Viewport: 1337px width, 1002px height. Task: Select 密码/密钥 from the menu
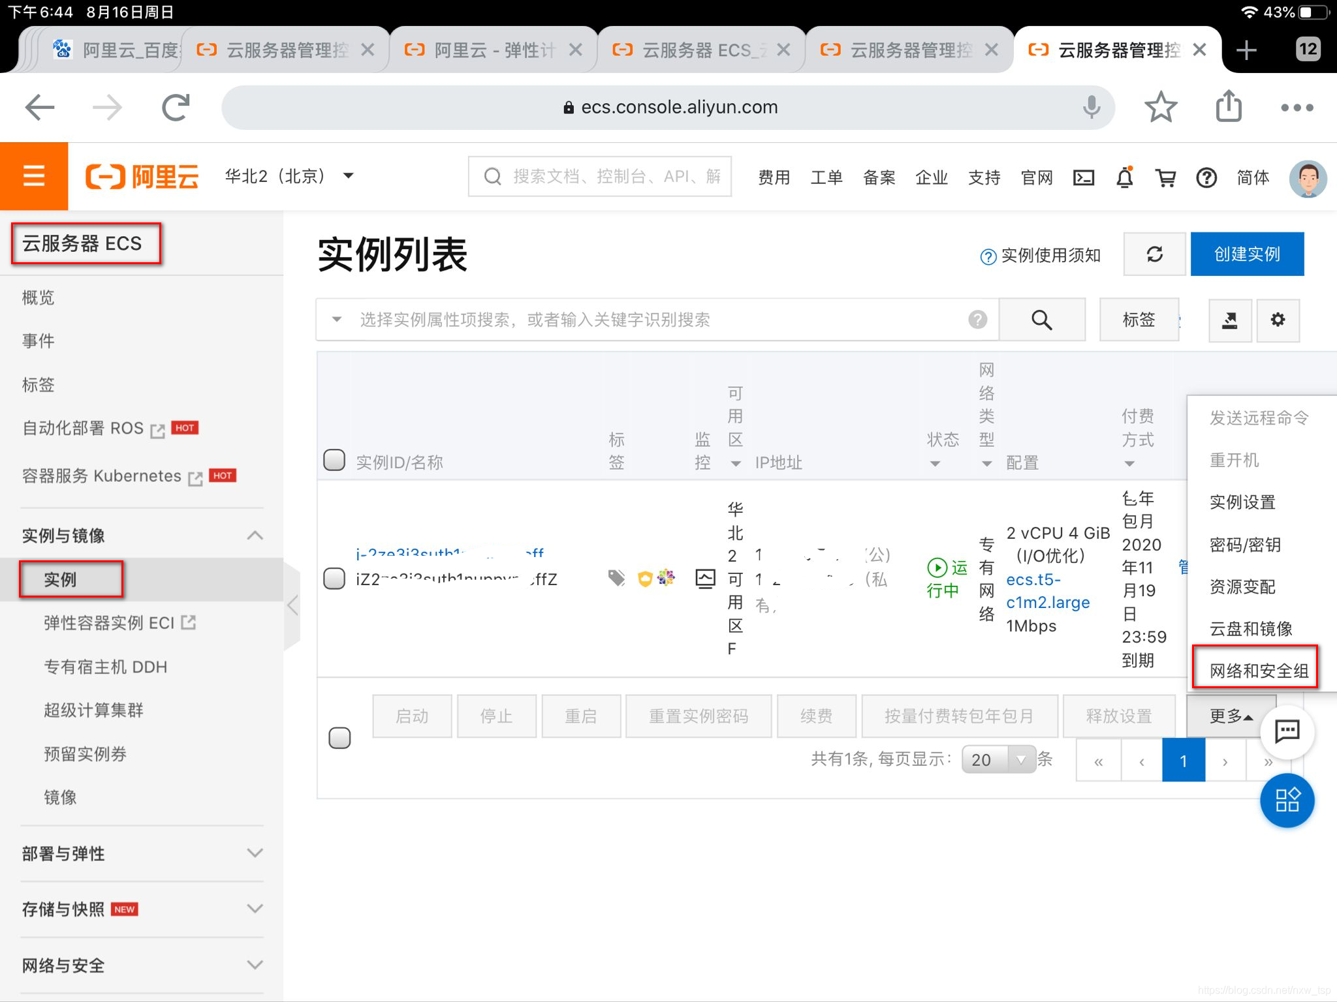point(1245,544)
